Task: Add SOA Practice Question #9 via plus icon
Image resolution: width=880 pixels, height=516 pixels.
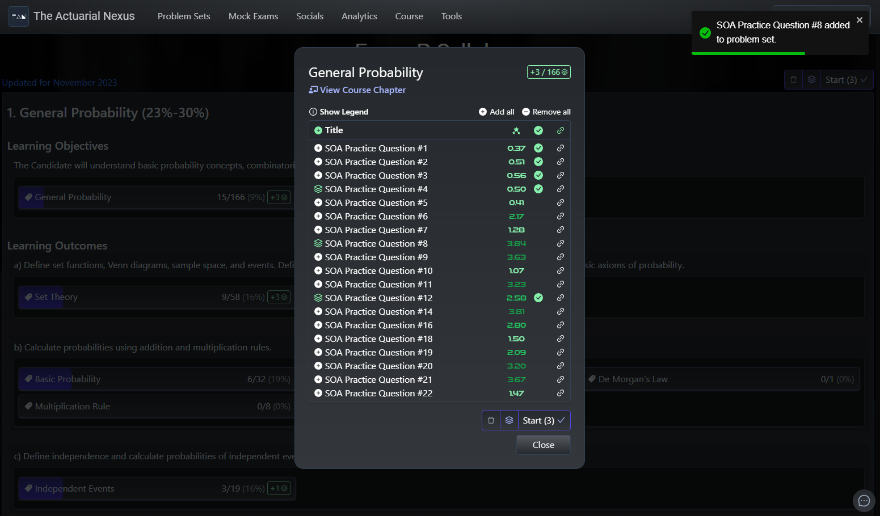Action: click(x=318, y=257)
